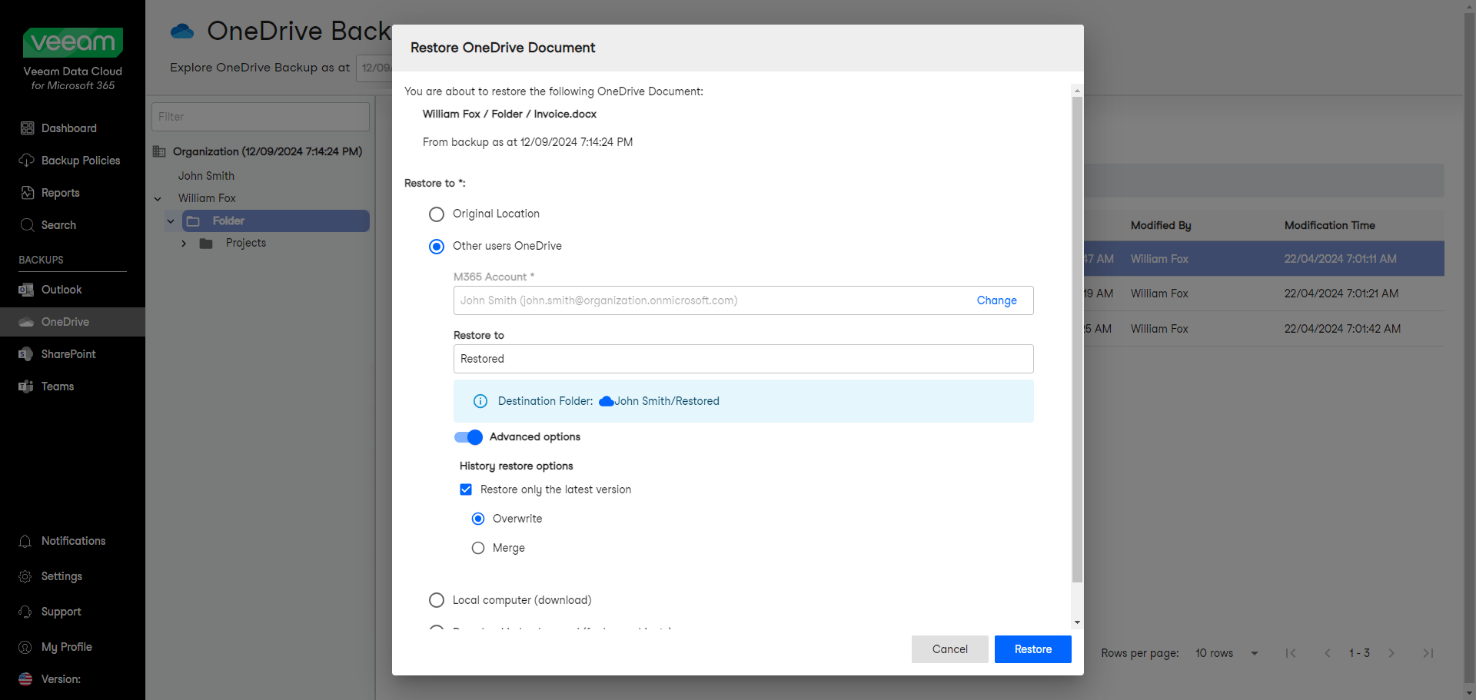Expand the Projects folder chevron

(x=184, y=244)
